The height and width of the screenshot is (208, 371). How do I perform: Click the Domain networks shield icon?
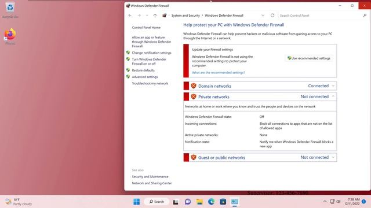pyautogui.click(x=193, y=86)
